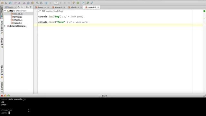Select format.js in project tree

pyautogui.click(x=17, y=17)
